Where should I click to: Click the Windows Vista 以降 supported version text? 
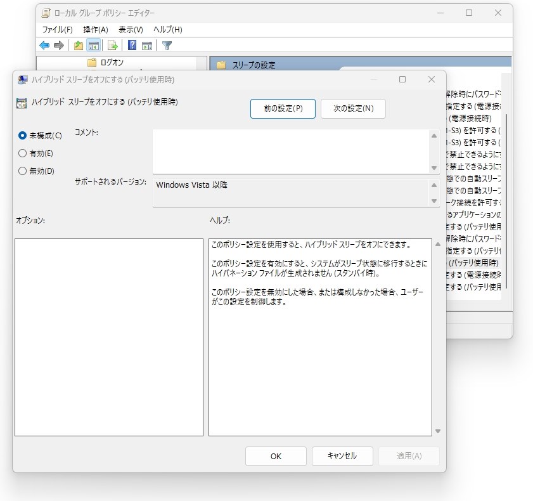tap(192, 185)
